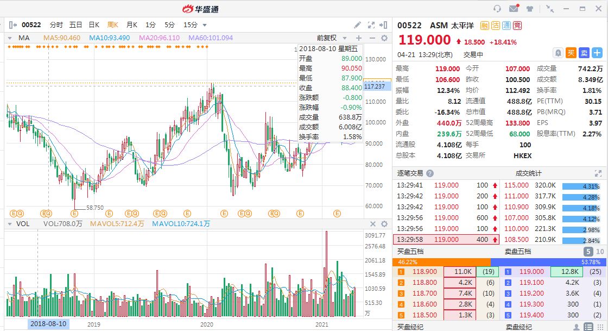Viewport: 608px width, 331px height.
Task: Open the messages envelope icon
Action: click(x=513, y=9)
